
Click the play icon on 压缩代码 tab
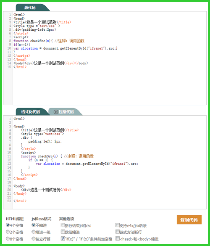click(55, 112)
